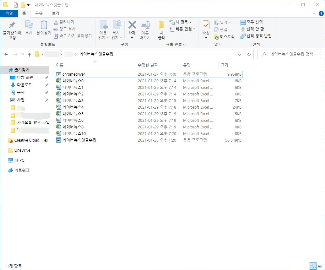Open Move to (이동 위치) menu

tap(103, 30)
